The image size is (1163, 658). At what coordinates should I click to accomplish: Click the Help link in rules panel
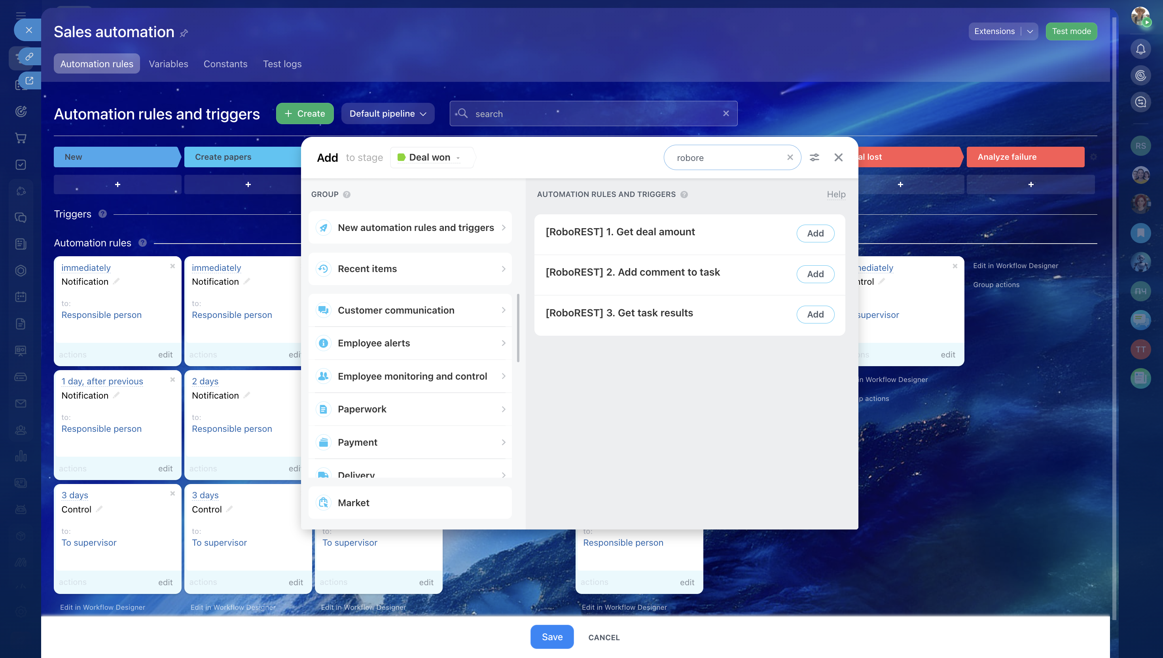click(x=836, y=194)
